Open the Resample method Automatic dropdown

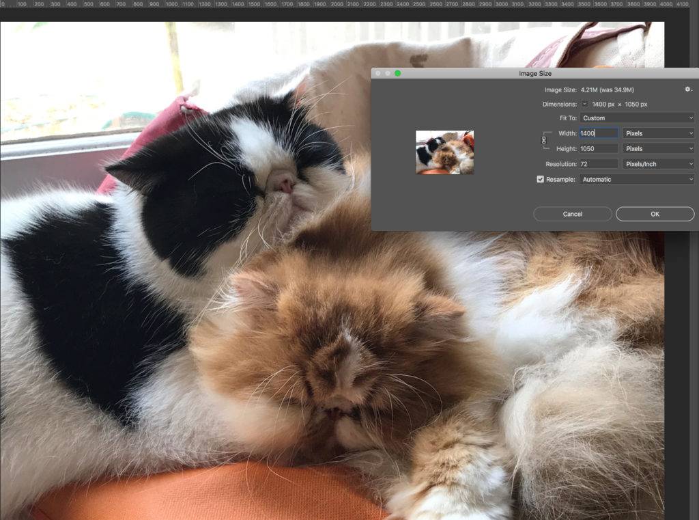point(636,178)
